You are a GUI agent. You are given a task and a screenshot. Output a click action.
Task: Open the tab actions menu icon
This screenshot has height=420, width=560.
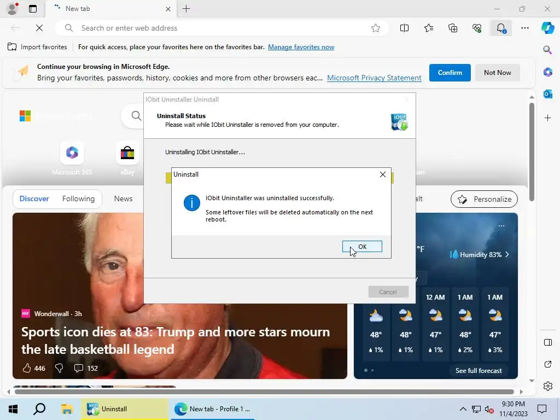pyautogui.click(x=33, y=9)
